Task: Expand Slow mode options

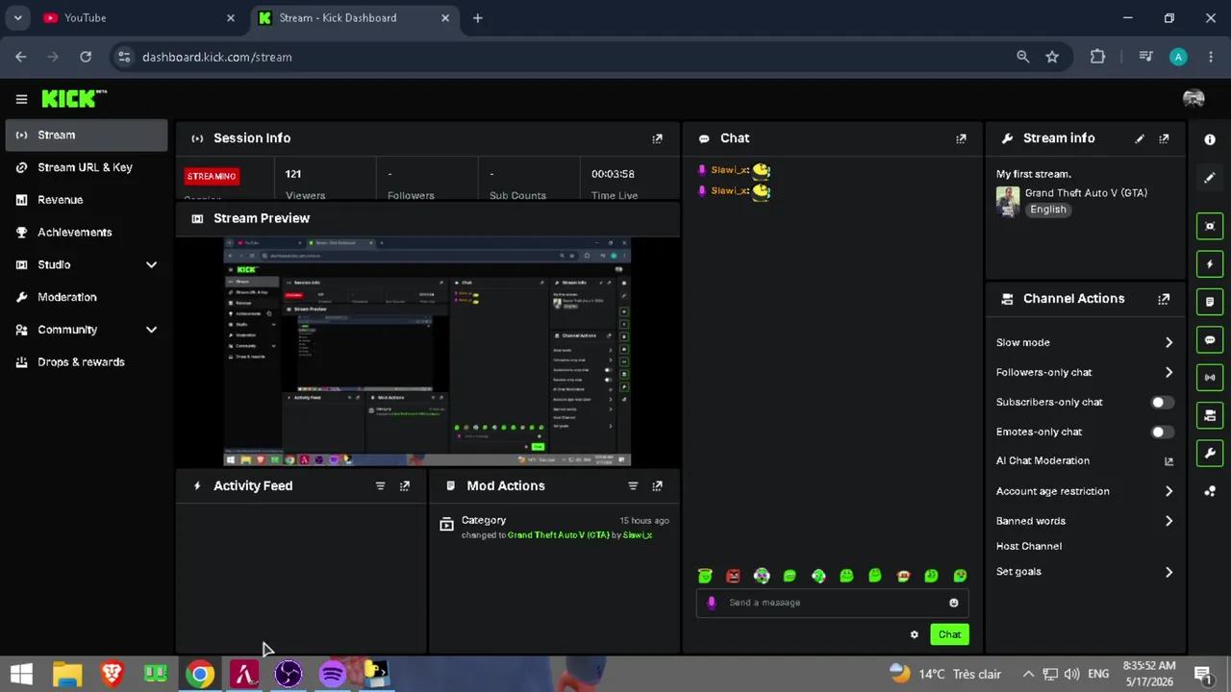Action: tap(1168, 342)
